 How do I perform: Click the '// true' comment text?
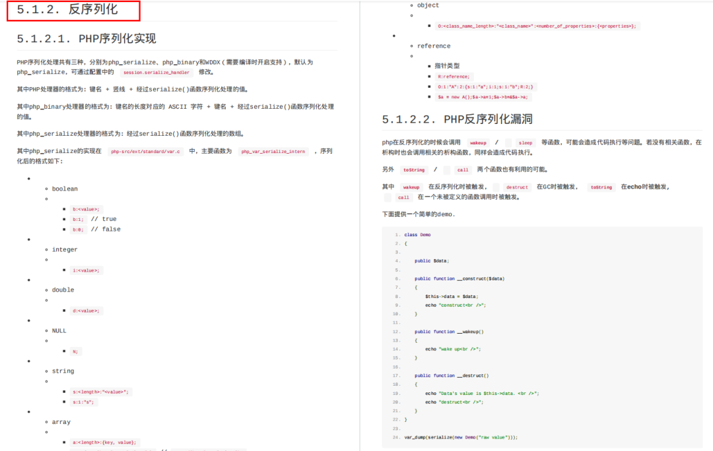point(104,219)
